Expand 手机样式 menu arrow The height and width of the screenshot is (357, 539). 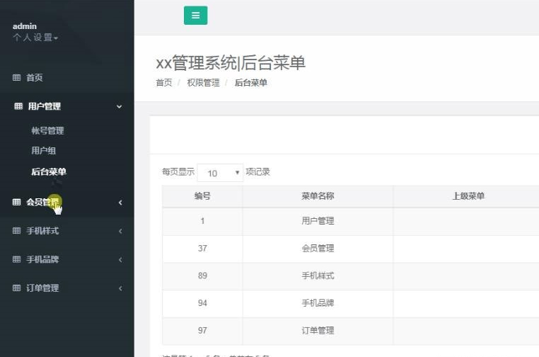point(120,231)
